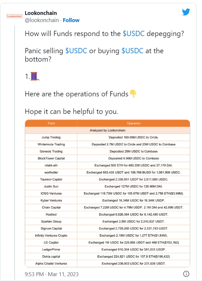Image resolution: width=202 pixels, height=281 pixels.
Task: Click the Twitter bird logo icon
Action: pos(186,12)
